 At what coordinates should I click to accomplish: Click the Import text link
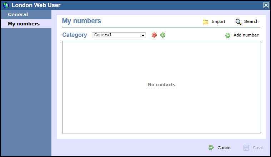point(218,21)
